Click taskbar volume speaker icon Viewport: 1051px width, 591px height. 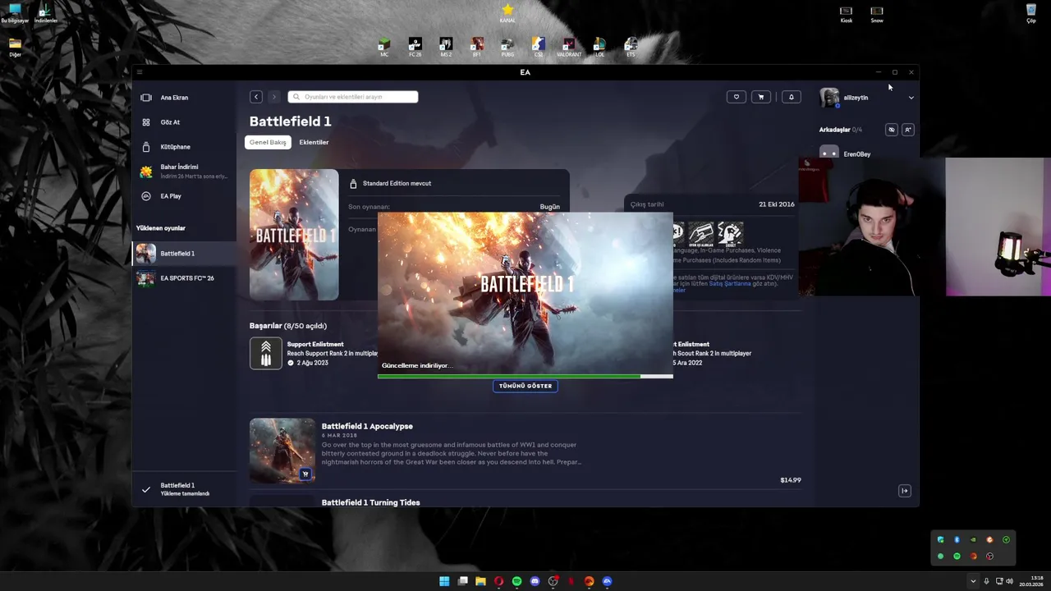click(1010, 581)
